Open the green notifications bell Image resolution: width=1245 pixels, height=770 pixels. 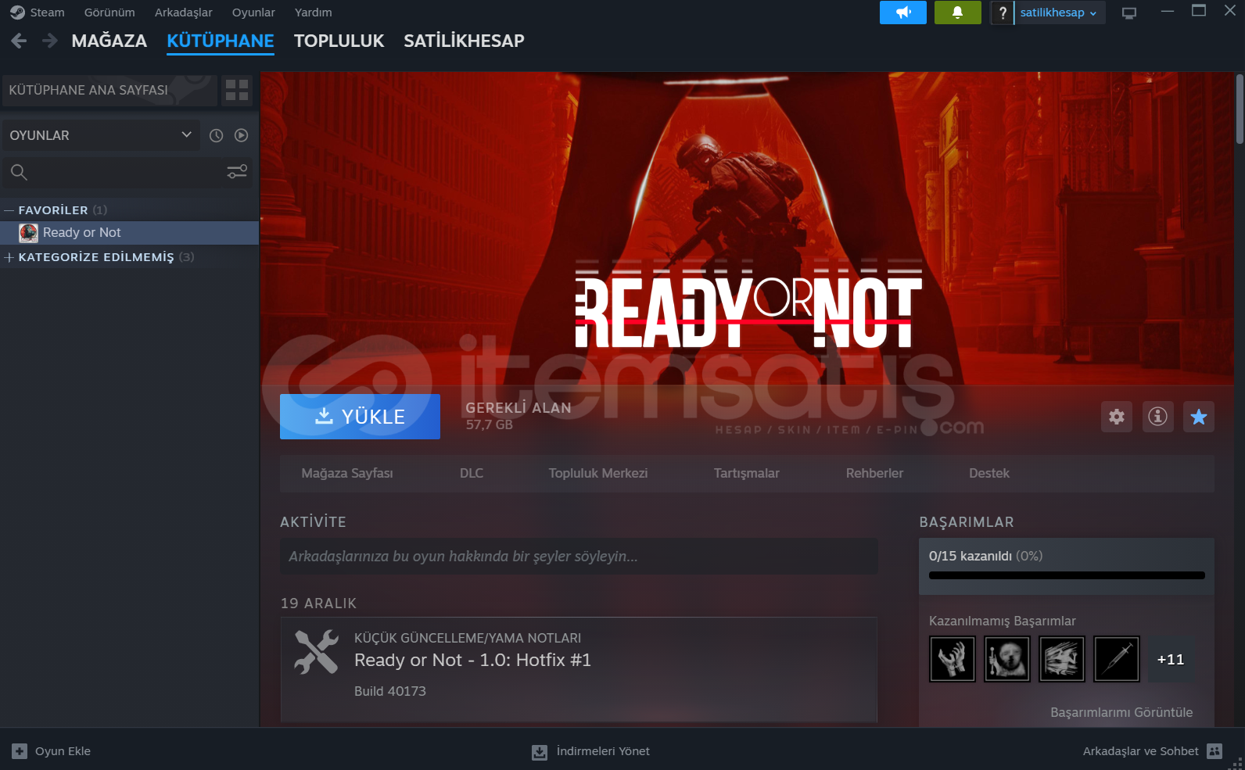coord(957,13)
